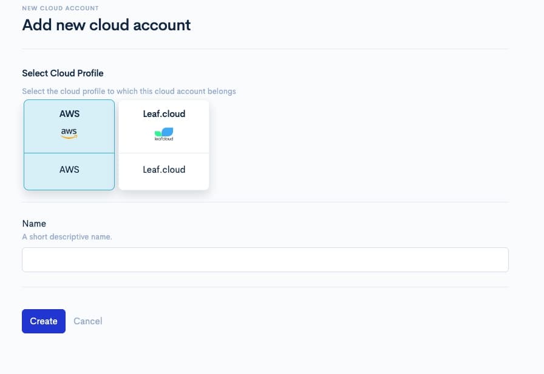The image size is (544, 374).
Task: Click the Leaf.cloud footer label on the card
Action: [x=164, y=170]
